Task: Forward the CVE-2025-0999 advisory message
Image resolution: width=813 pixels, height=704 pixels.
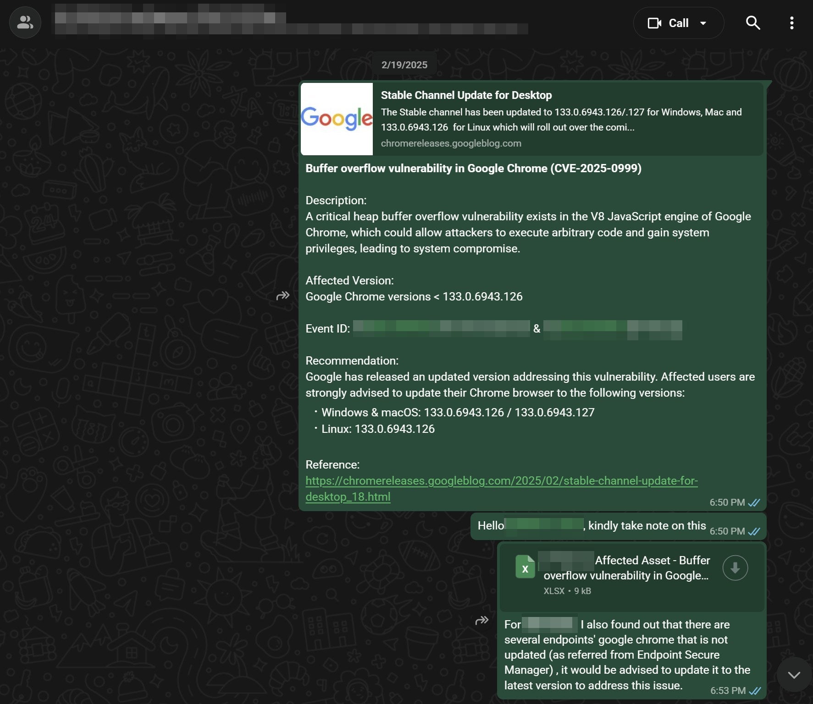Action: tap(283, 296)
